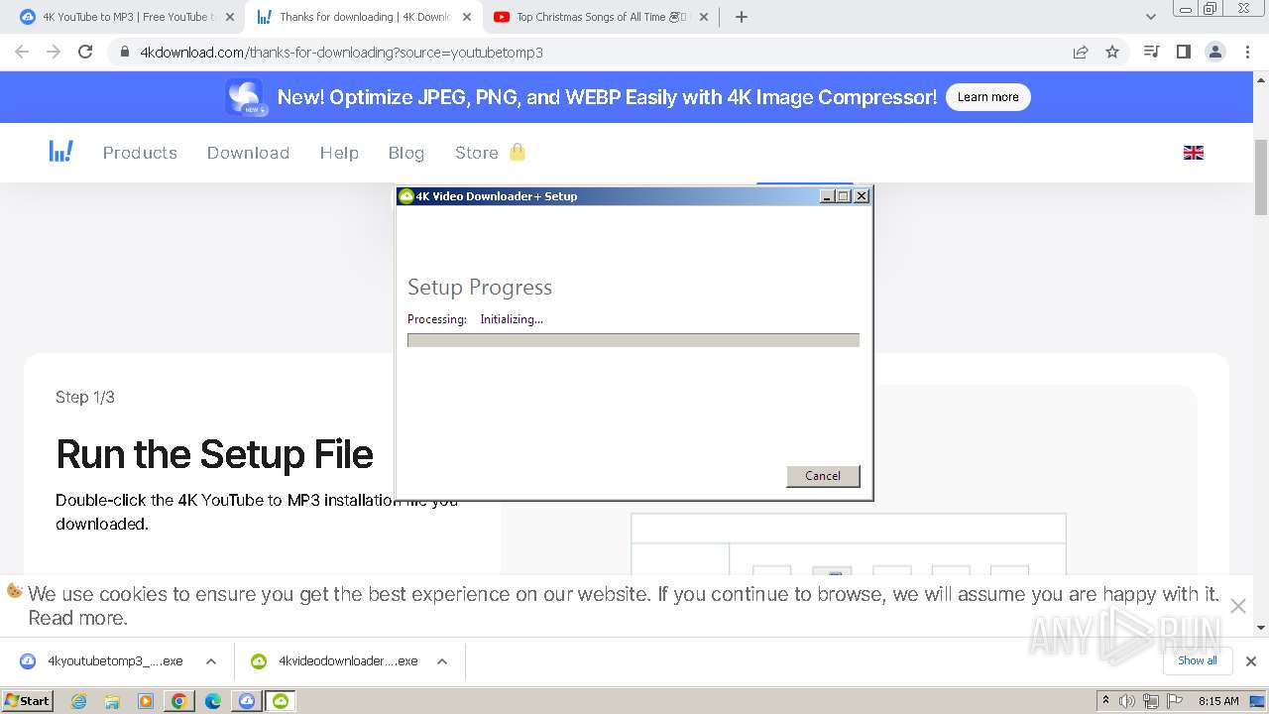Open File Explorer from taskbar
Viewport: 1269px width, 714px height.
112,701
